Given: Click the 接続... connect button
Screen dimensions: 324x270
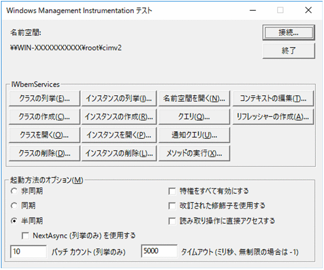Looking at the screenshot, I should point(289,33).
